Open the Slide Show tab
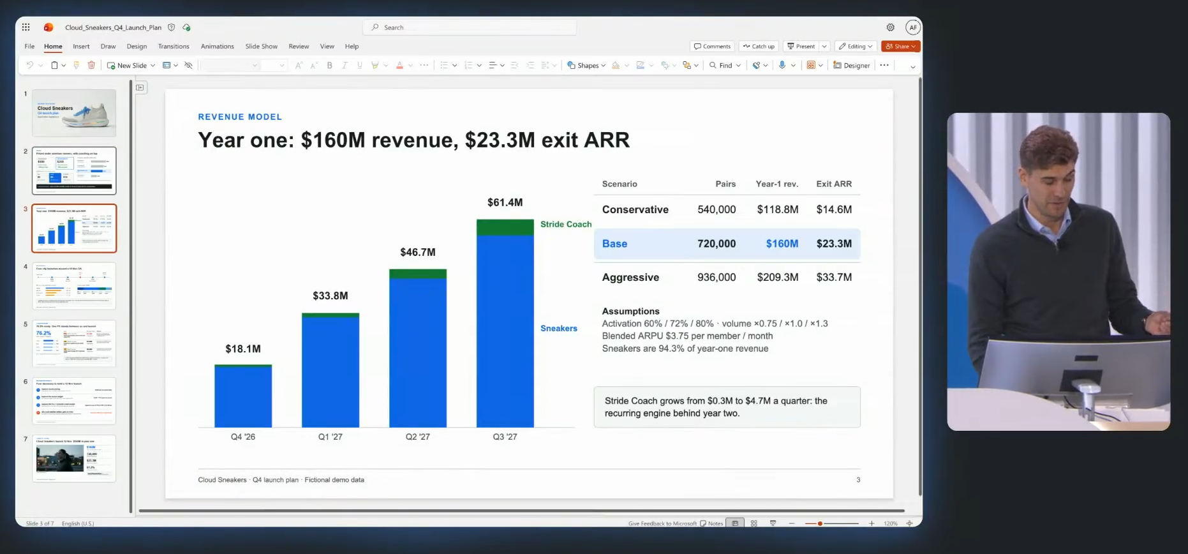The image size is (1188, 554). (262, 46)
